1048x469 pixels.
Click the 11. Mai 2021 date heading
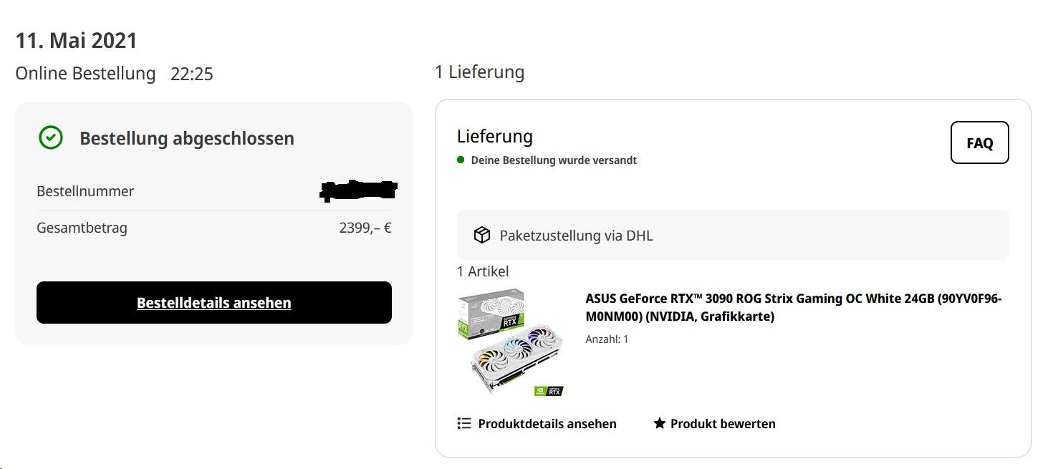point(76,41)
